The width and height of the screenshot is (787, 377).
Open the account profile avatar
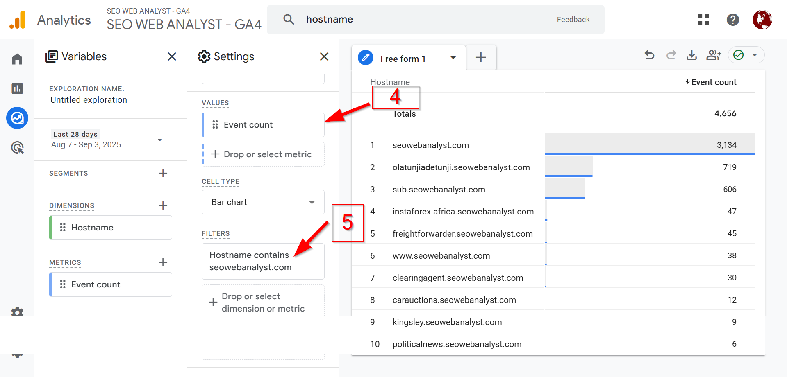[762, 20]
